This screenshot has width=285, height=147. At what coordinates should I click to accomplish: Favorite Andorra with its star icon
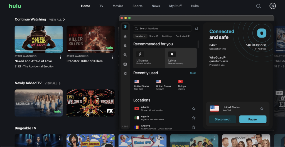[x=194, y=127]
